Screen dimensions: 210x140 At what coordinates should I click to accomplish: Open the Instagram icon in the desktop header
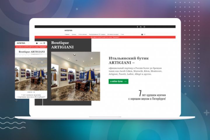click(144, 27)
